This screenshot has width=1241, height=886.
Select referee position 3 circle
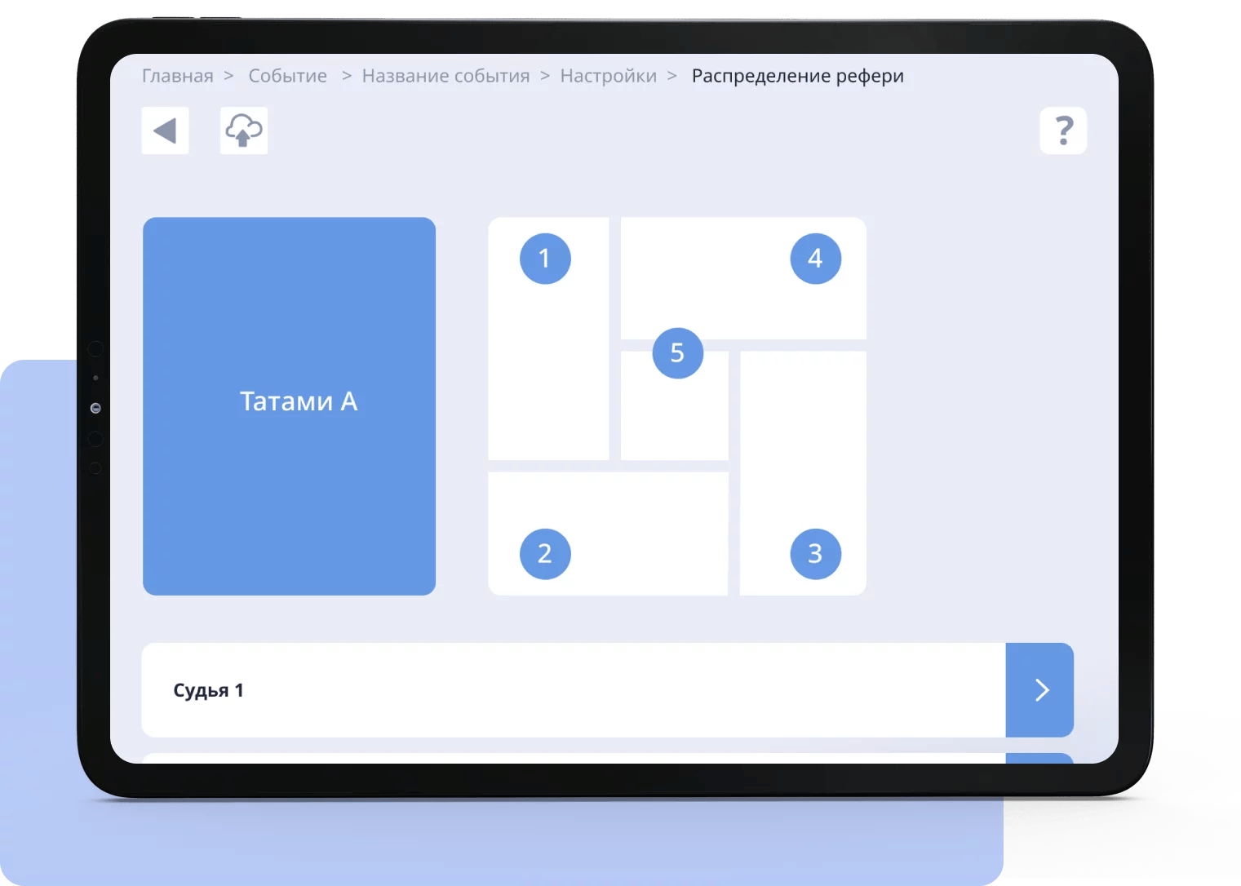coord(816,554)
